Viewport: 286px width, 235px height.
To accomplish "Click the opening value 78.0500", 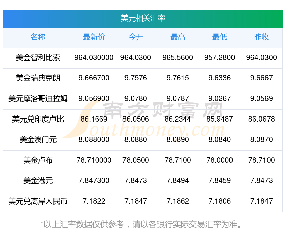I will pos(136,160).
